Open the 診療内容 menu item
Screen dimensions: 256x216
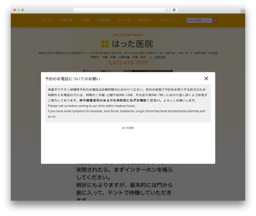66,20
